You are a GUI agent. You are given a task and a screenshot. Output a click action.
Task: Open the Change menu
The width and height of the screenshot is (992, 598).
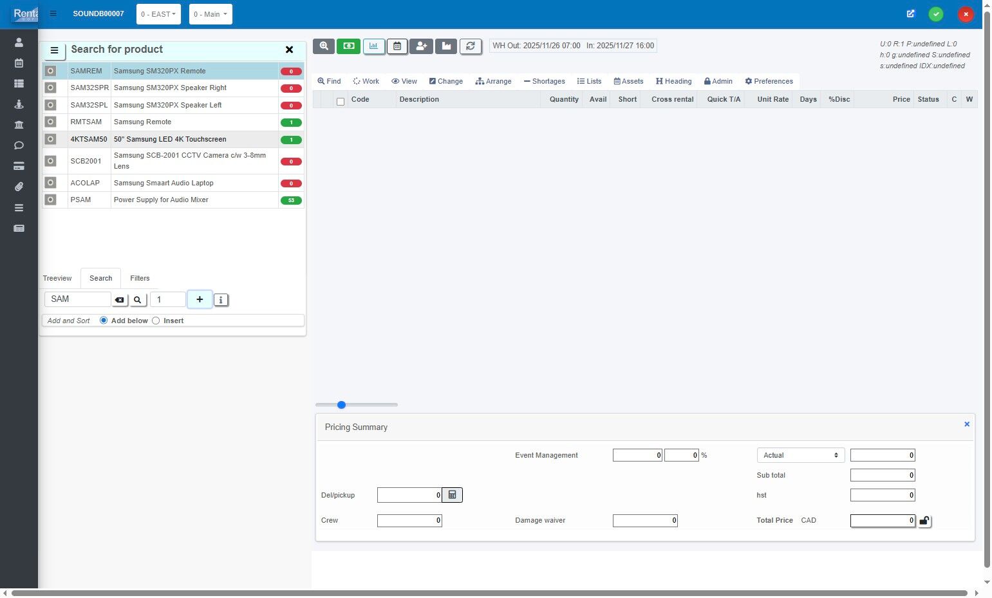click(446, 81)
